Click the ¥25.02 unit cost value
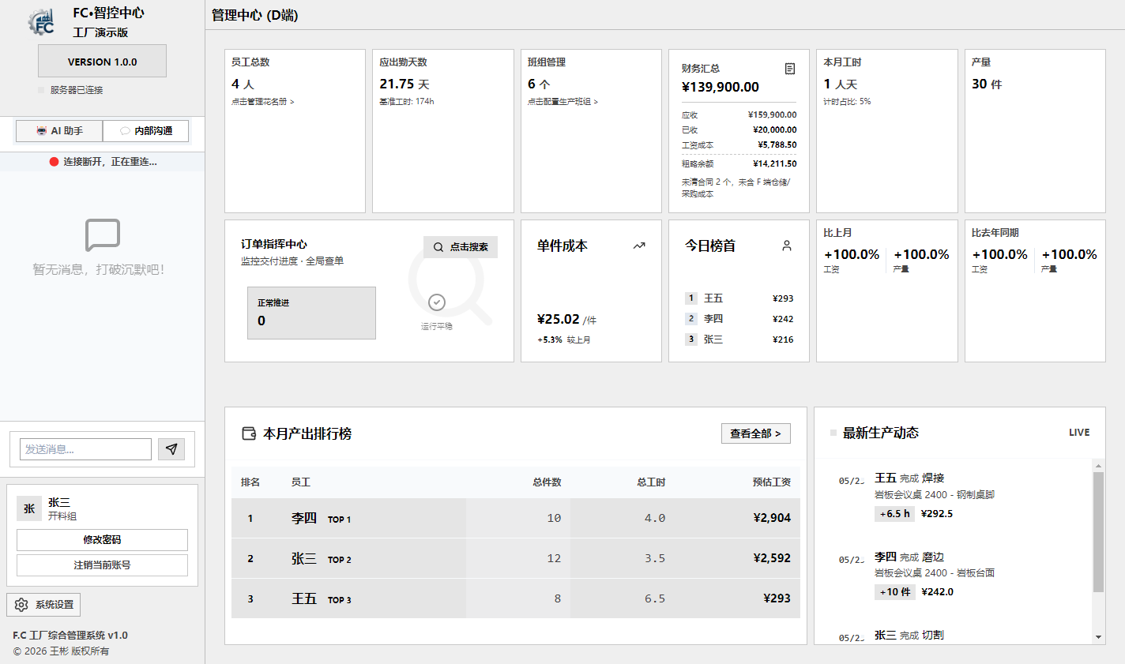This screenshot has width=1125, height=664. click(x=559, y=319)
